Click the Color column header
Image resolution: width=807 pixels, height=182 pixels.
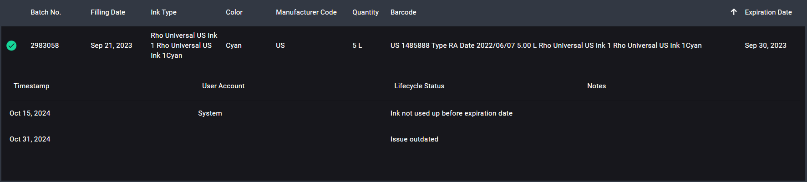tap(234, 12)
